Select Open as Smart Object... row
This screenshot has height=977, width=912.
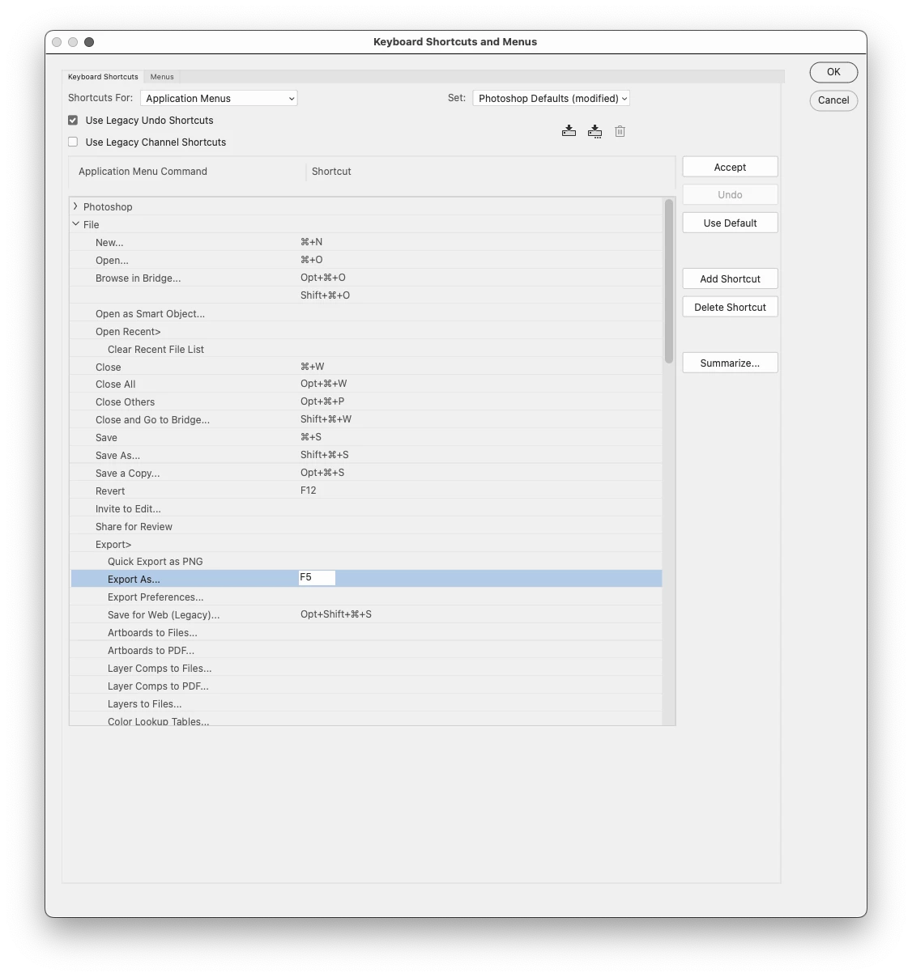tap(366, 313)
